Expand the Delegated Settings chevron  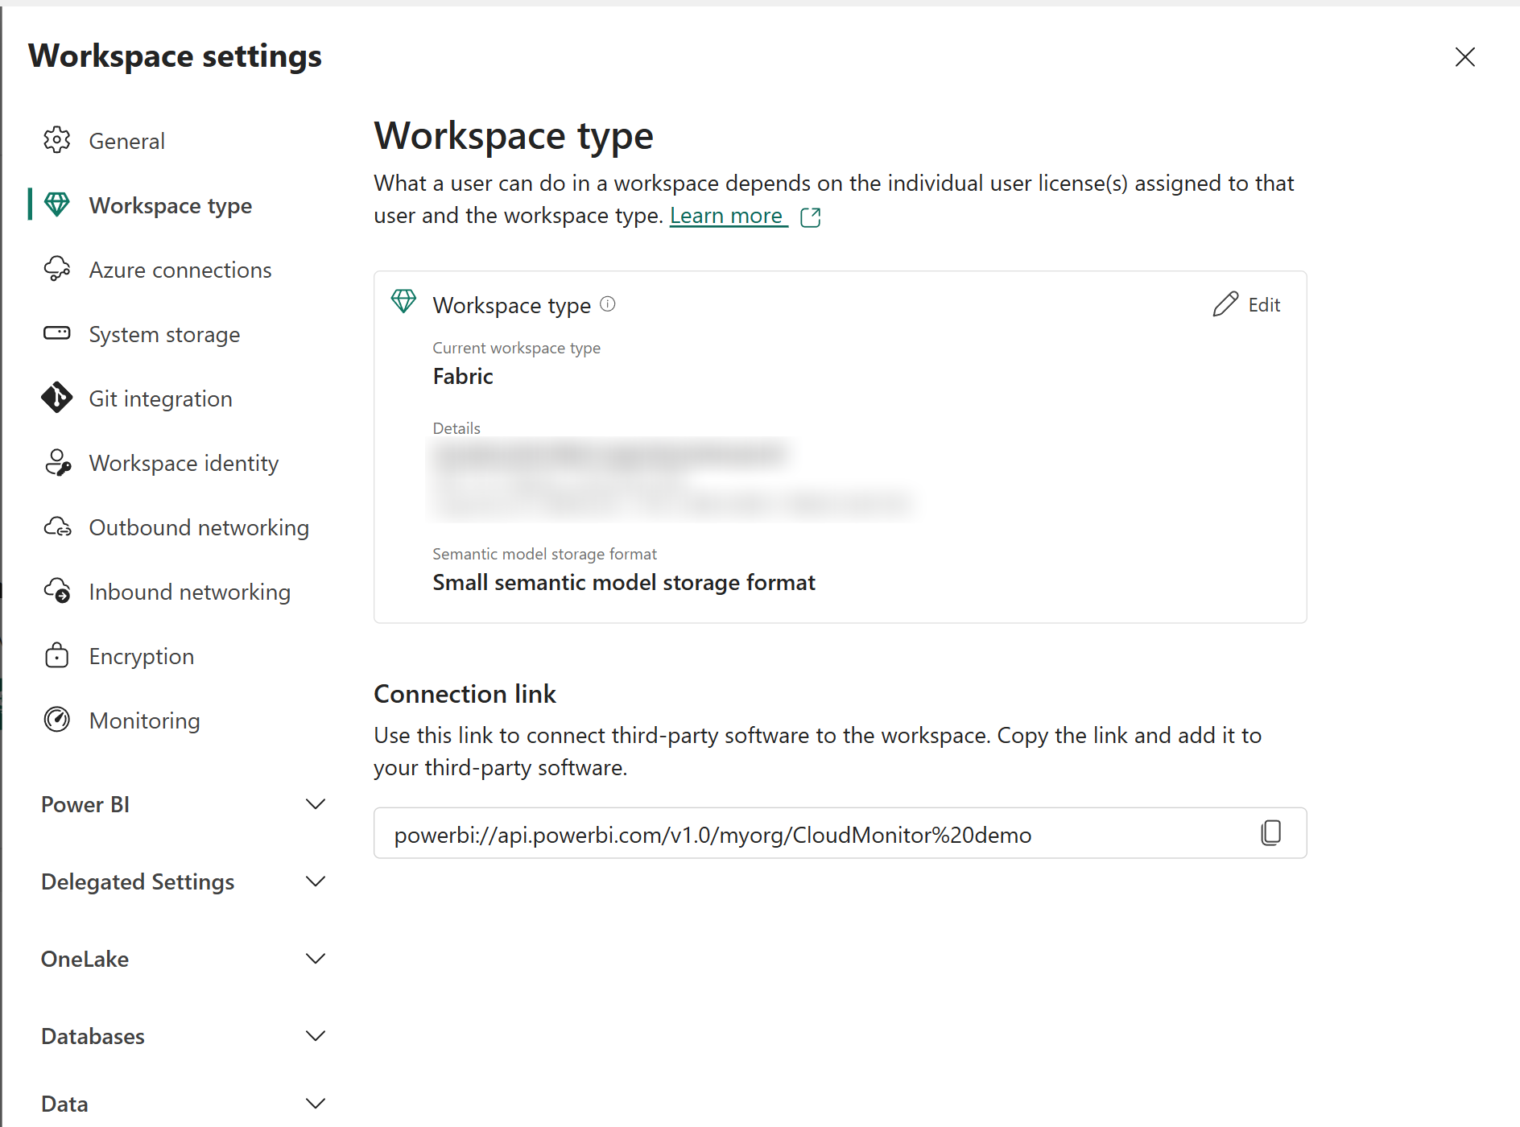316,881
